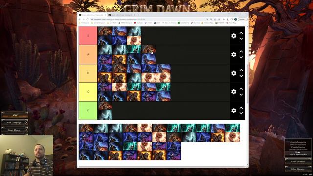The image size is (313, 176).
Task: Move the S tier row up
Action: pos(241,33)
